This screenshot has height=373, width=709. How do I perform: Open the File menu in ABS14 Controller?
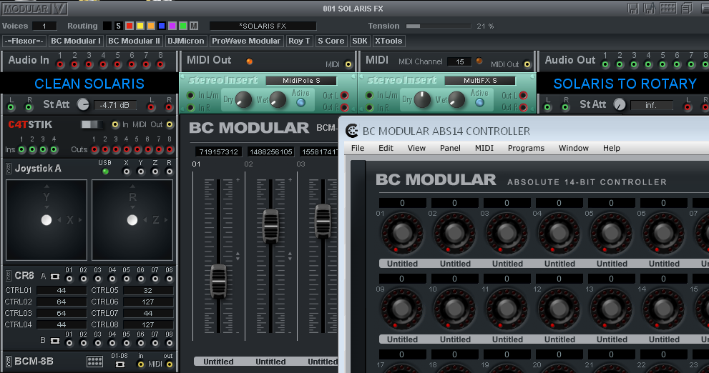coord(358,148)
